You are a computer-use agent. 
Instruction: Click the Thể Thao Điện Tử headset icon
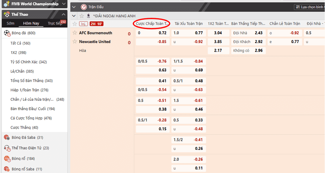pyautogui.click(x=7, y=148)
